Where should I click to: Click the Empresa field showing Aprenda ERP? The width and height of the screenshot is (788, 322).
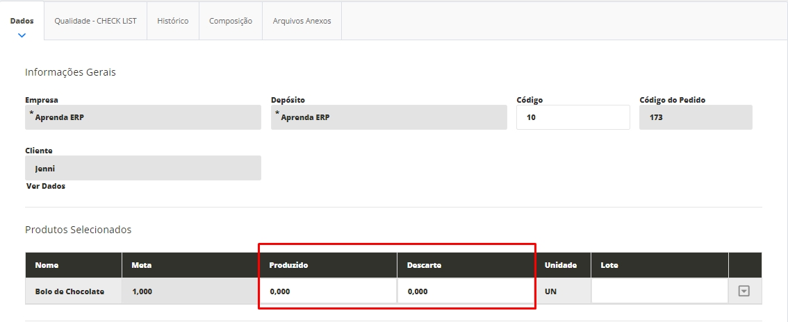click(x=143, y=117)
